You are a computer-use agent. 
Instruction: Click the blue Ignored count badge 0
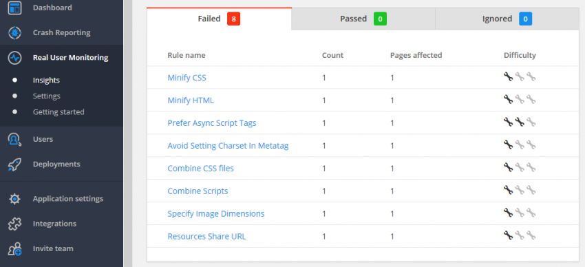[525, 19]
